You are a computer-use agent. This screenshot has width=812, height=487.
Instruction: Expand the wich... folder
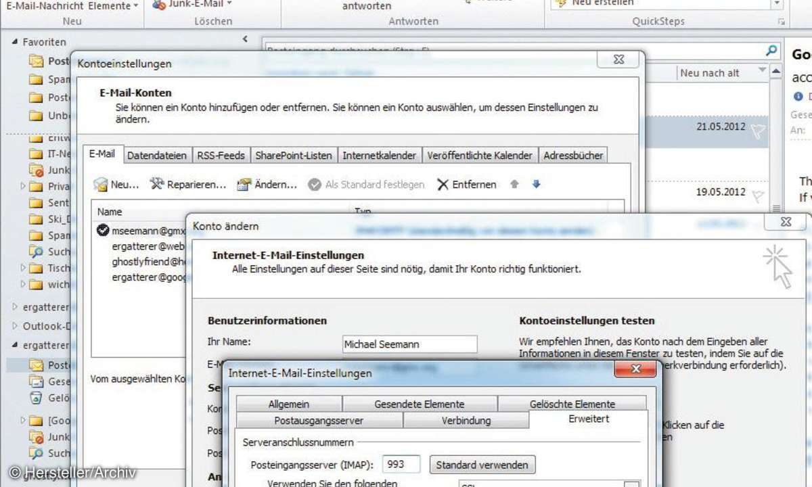click(23, 284)
